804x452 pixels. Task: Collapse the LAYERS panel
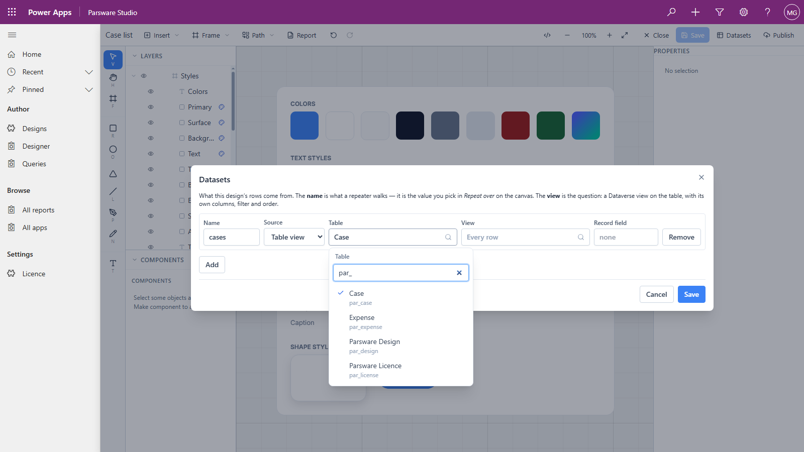click(135, 56)
